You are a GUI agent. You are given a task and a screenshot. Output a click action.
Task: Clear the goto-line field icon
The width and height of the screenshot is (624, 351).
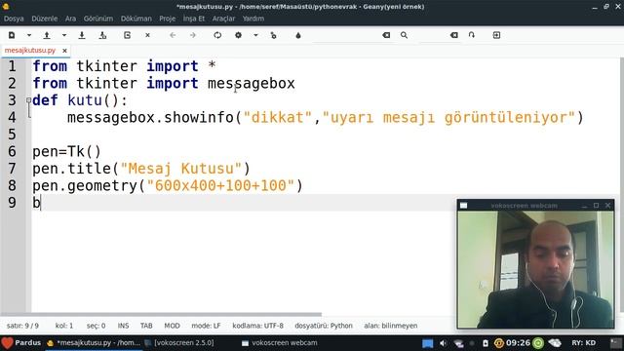click(453, 35)
